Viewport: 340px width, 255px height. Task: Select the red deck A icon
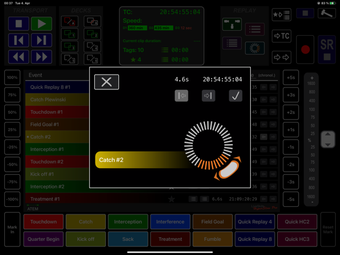[x=70, y=21]
